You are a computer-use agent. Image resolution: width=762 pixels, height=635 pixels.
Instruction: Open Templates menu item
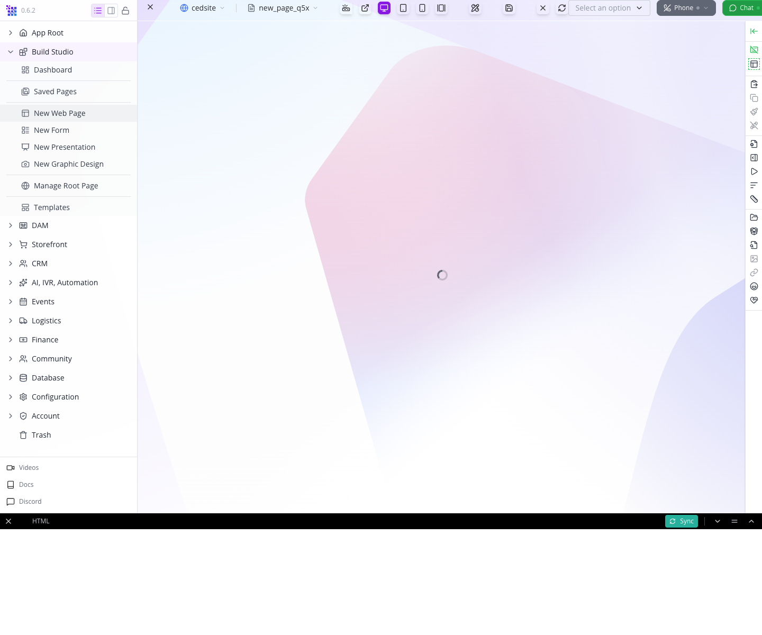point(68,207)
